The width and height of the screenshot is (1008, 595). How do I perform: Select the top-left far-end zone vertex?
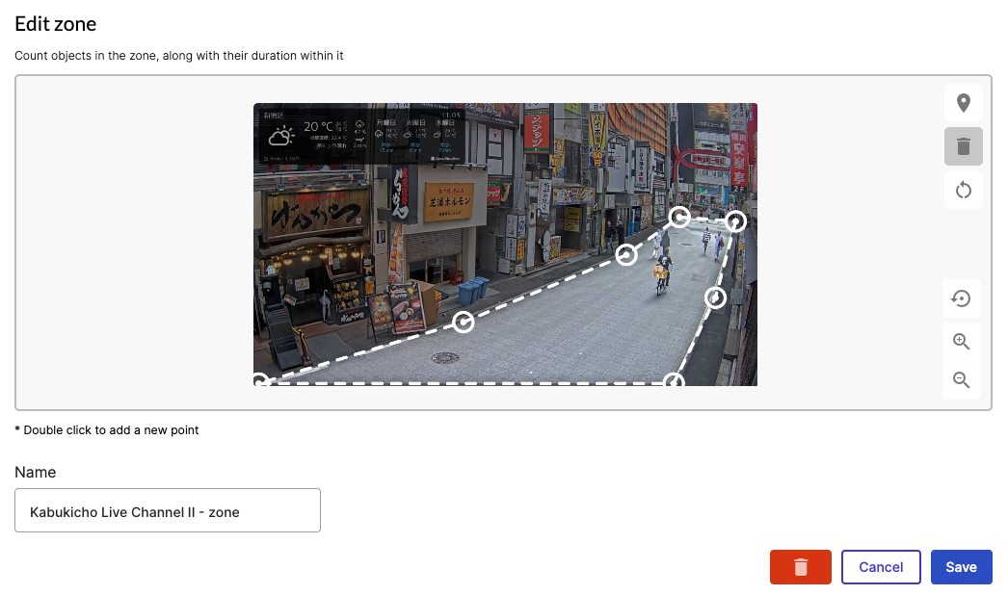679,216
